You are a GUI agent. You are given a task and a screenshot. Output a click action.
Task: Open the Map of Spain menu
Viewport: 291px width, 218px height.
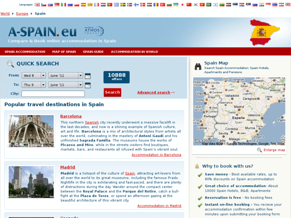64,52
